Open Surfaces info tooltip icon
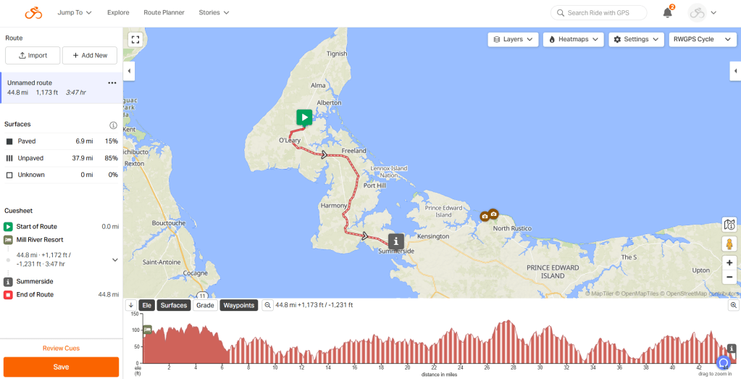 tap(113, 125)
